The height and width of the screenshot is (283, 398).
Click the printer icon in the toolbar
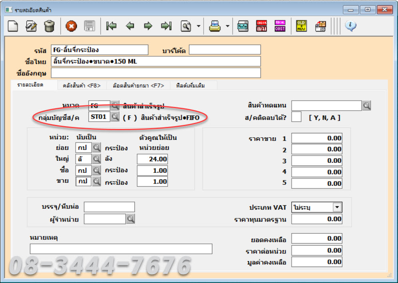[x=215, y=26]
